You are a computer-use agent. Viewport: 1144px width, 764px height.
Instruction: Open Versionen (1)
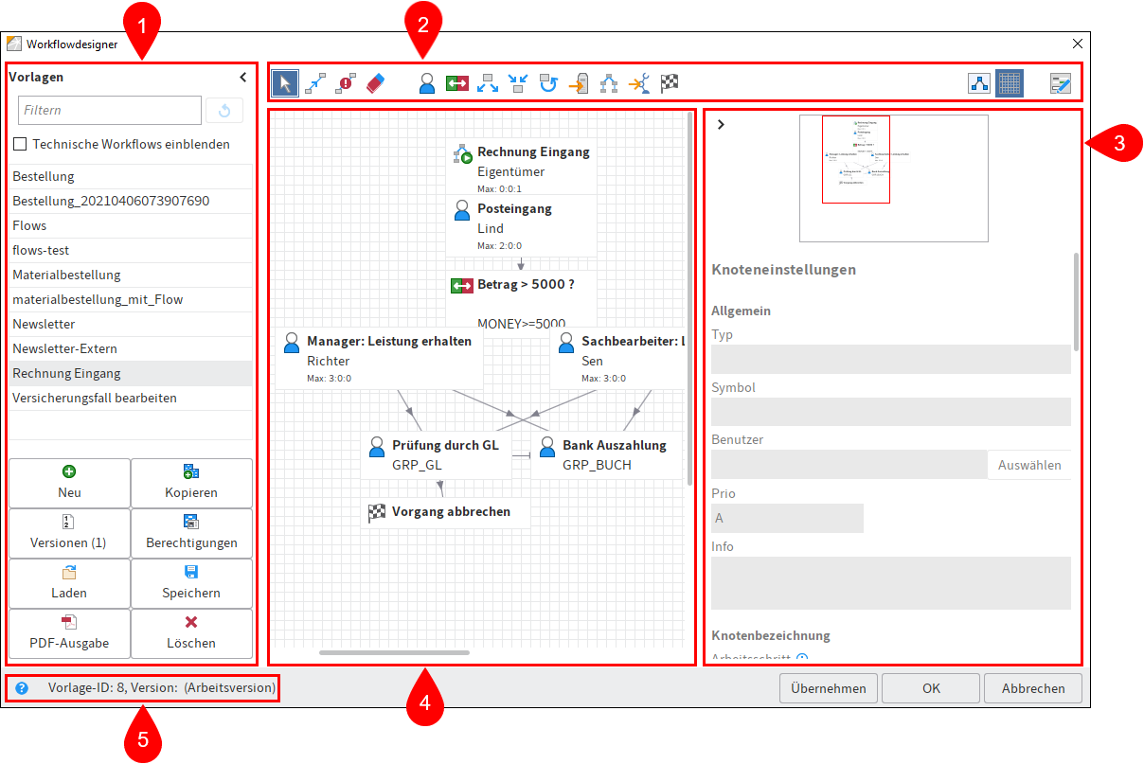pyautogui.click(x=69, y=533)
